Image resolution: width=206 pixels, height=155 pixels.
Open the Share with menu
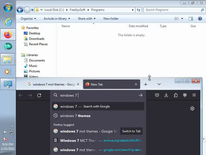[87, 19]
